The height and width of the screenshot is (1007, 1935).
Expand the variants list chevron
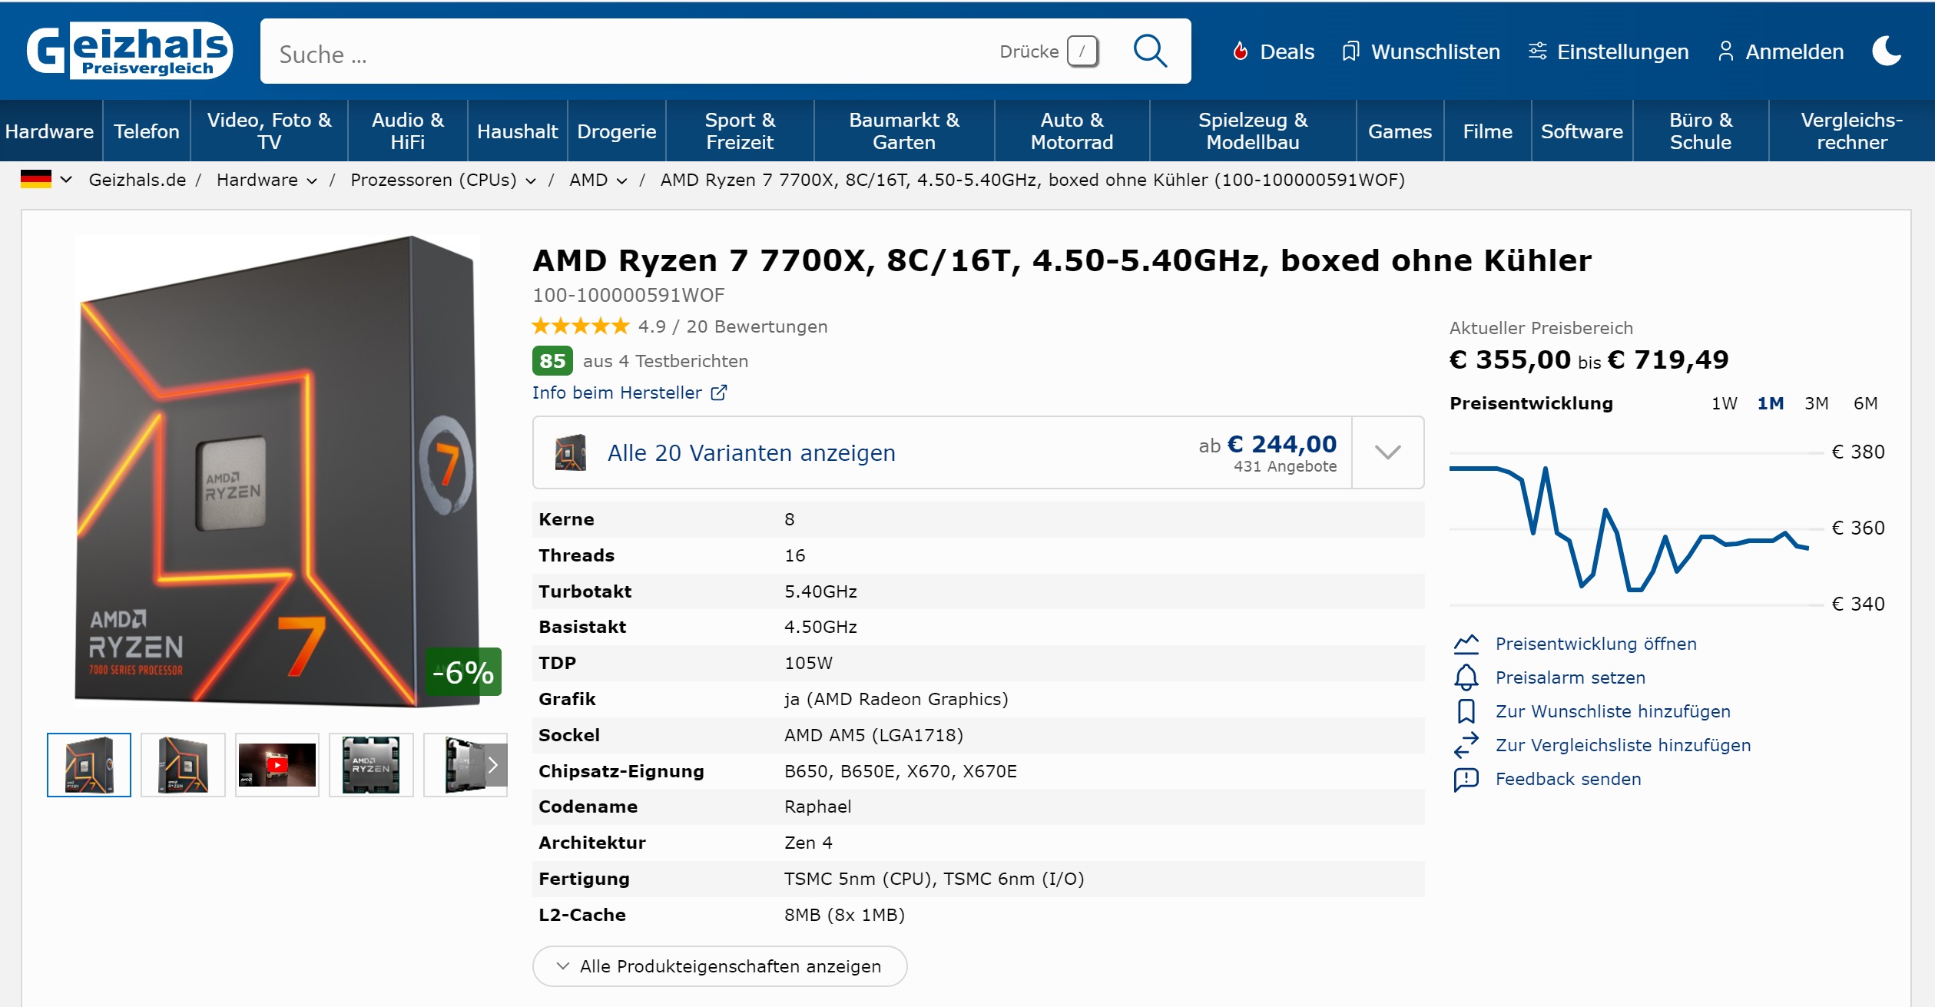(1387, 452)
